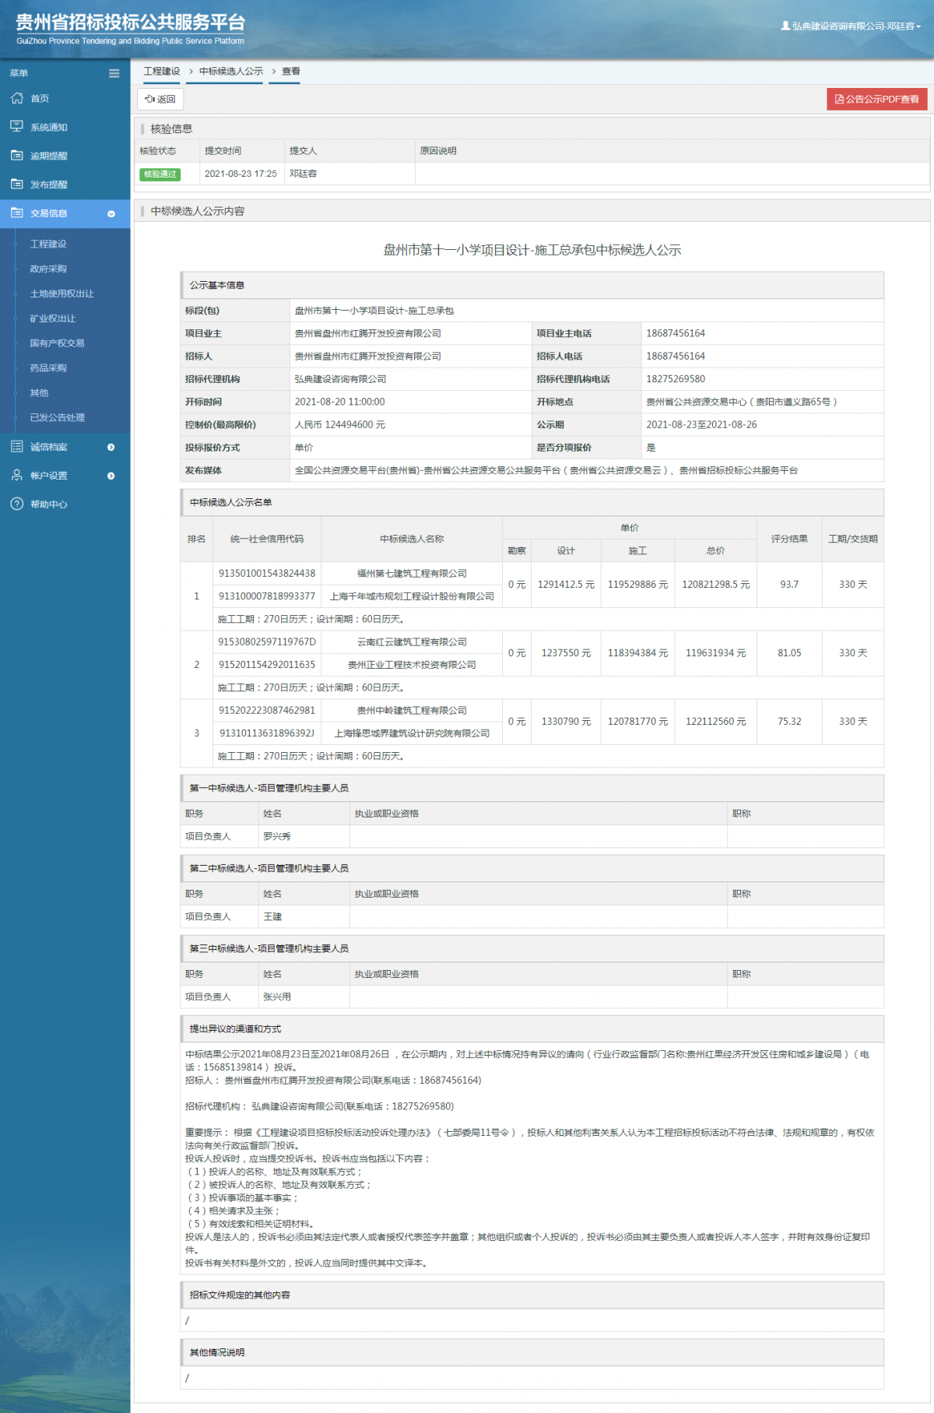Click 福州第七建筑工程有限公司 candidate name
The height and width of the screenshot is (1413, 934).
pos(412,574)
